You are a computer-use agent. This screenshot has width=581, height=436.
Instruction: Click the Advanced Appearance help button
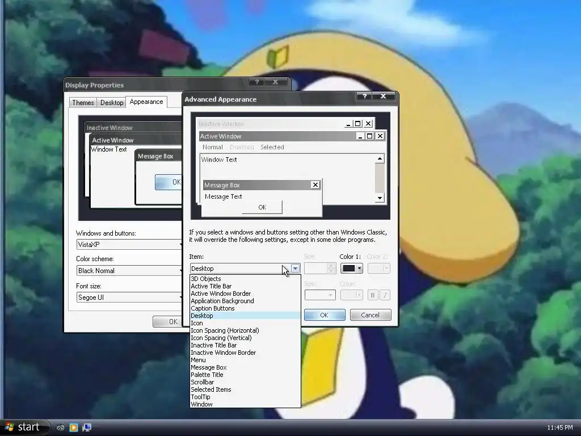tap(364, 96)
